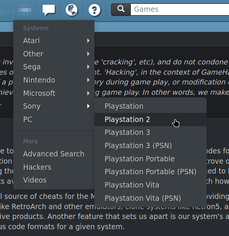Choose Playstation Vita (PSN)

[x=151, y=198]
